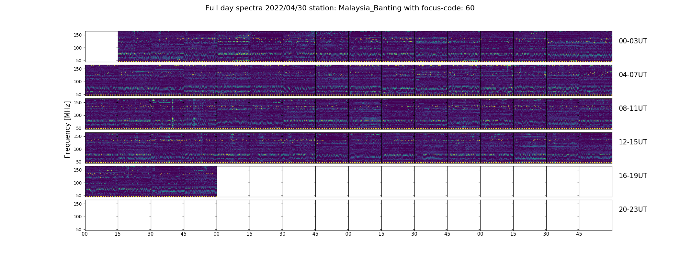Click the 50 tick of the 16-19UT row
Viewport: 680px width, 259px height.
(79, 195)
